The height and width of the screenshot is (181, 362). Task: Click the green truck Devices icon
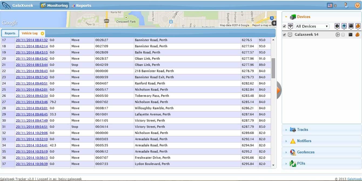[x=293, y=17]
